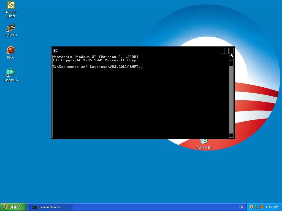Open the Start menu
The width and height of the screenshot is (282, 211).
[13, 207]
